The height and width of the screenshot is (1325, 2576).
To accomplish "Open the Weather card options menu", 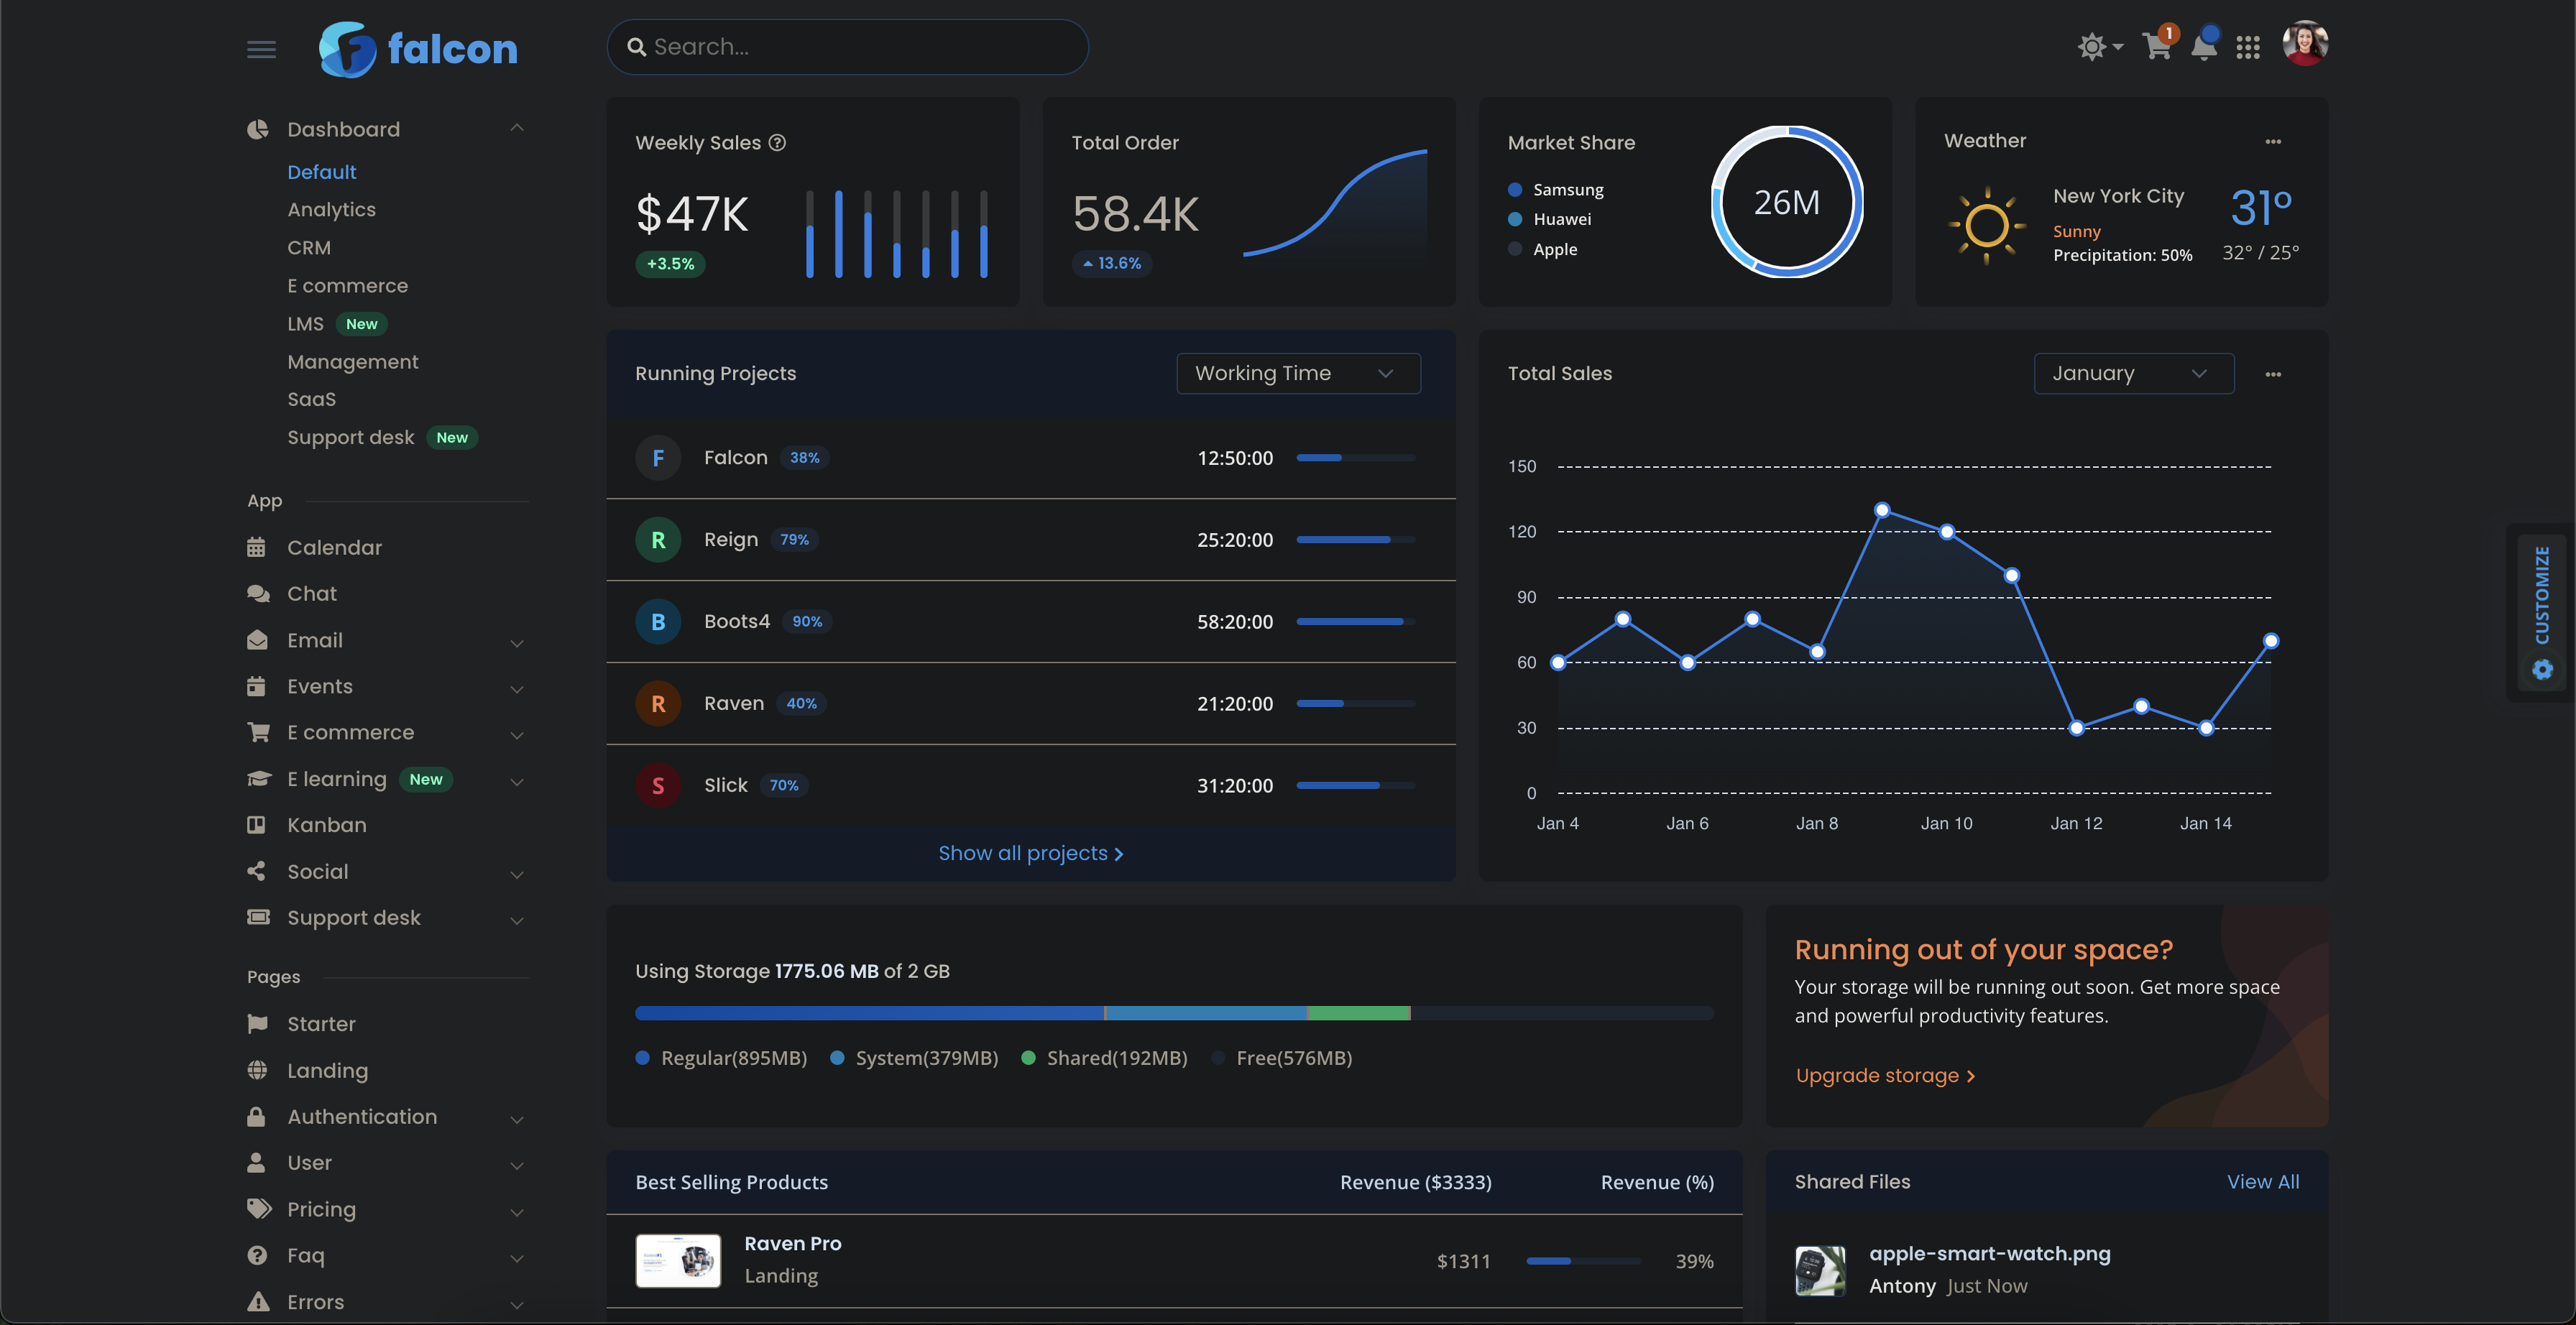I will (x=2273, y=142).
